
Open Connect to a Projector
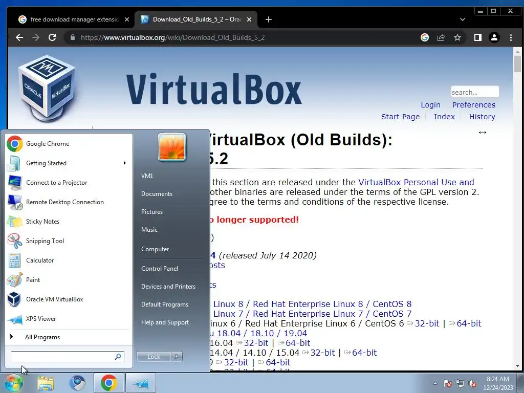pyautogui.click(x=69, y=183)
